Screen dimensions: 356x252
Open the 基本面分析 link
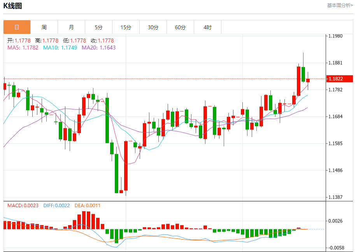point(340,5)
